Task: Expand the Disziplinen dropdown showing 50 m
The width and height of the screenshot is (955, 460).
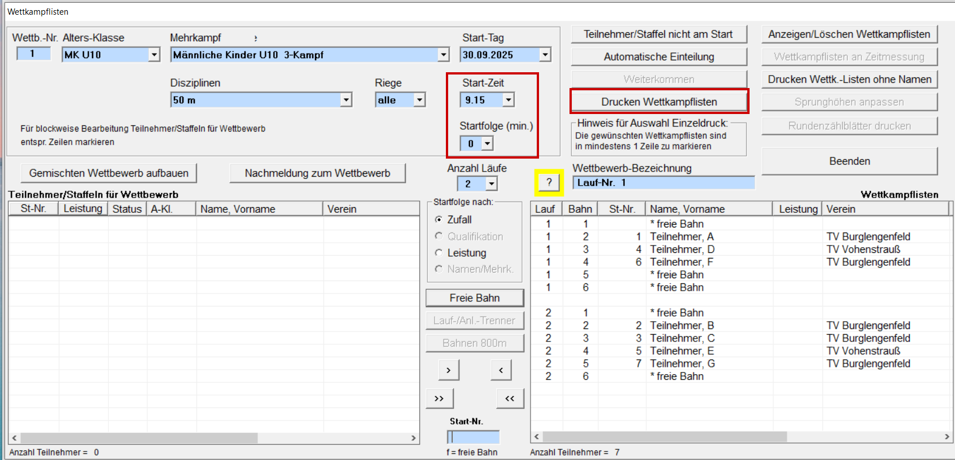Action: point(346,100)
